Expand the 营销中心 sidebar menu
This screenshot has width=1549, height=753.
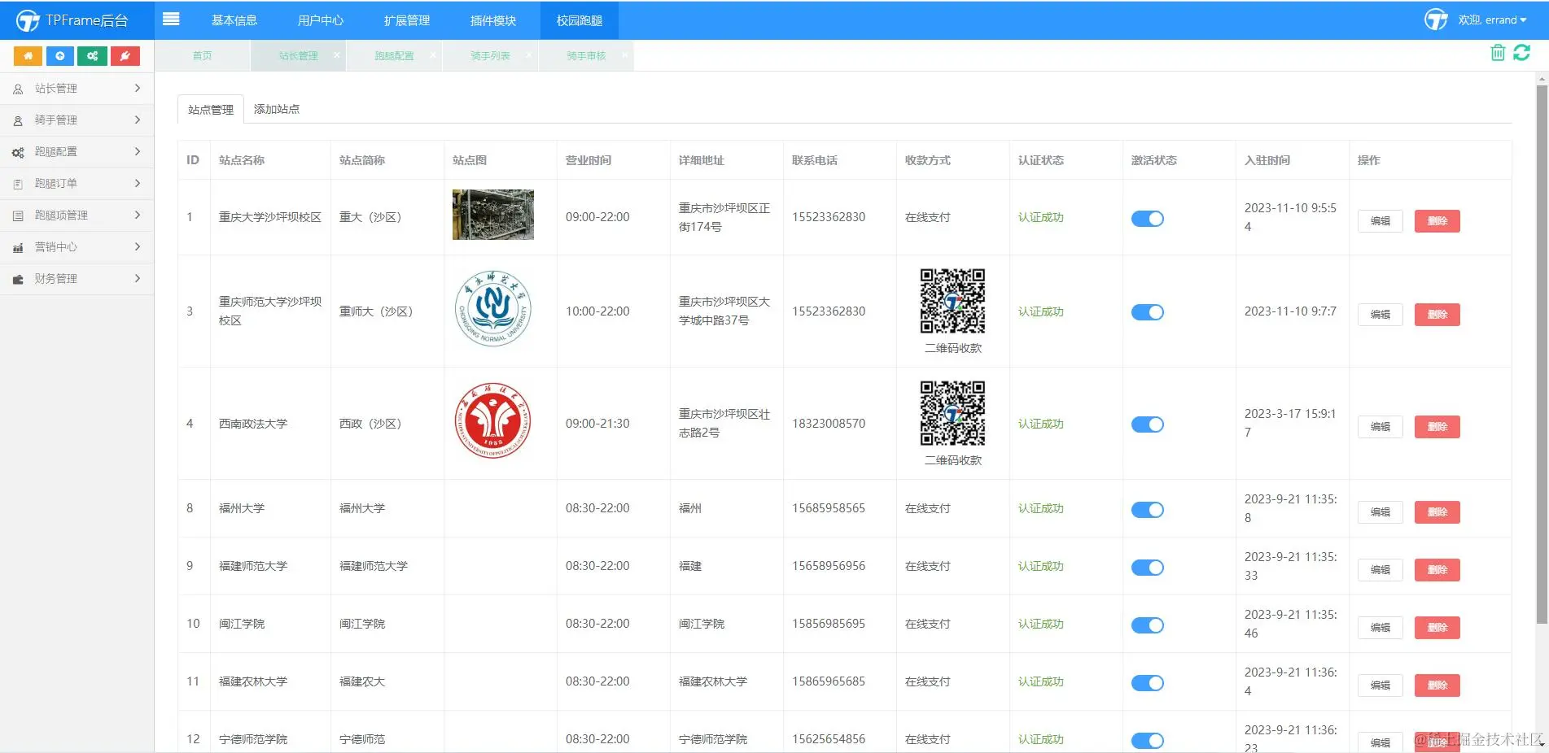(77, 247)
